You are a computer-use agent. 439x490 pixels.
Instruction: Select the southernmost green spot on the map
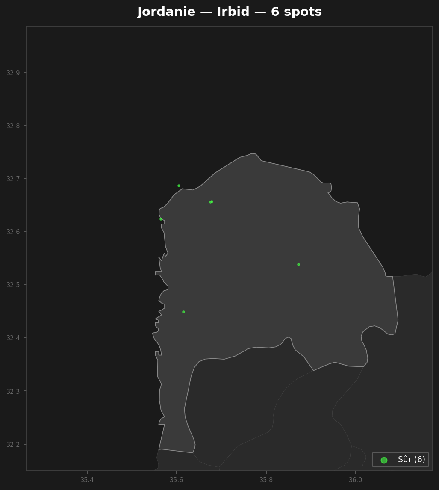tap(183, 312)
